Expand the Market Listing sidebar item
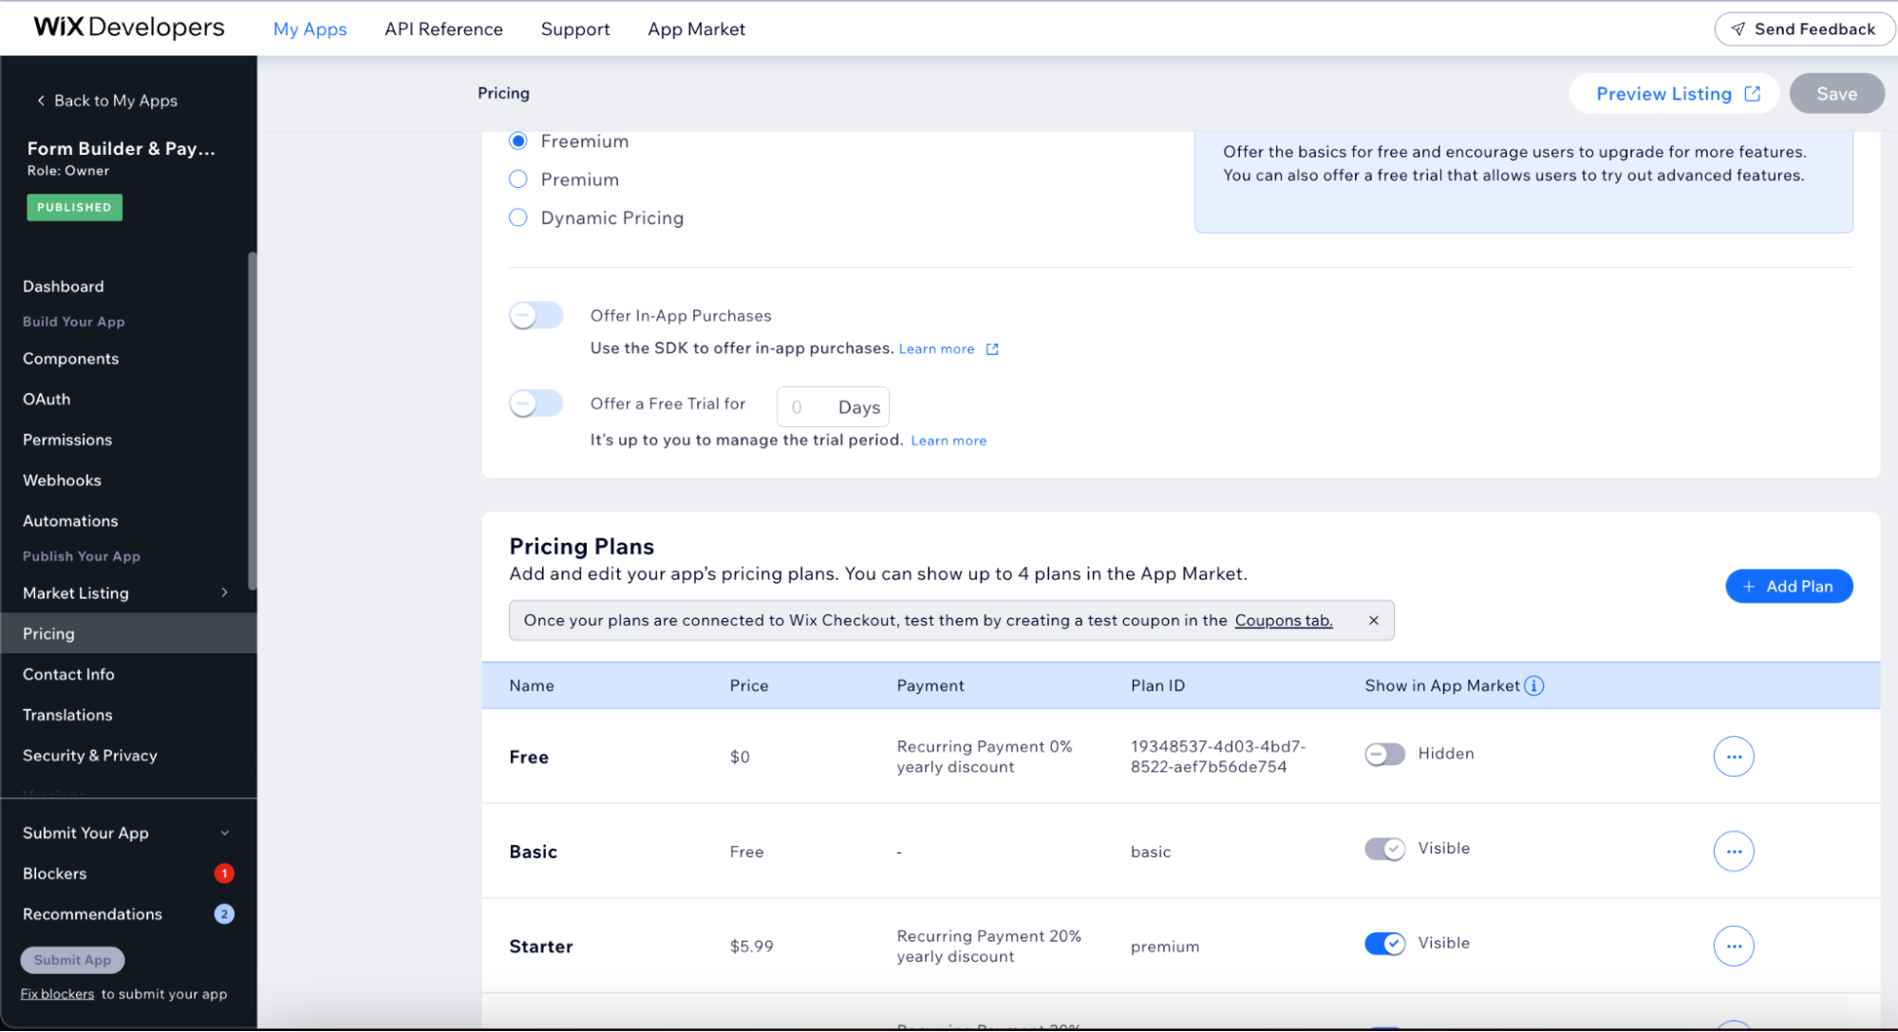Screen dimensions: 1898x1032 tap(224, 592)
